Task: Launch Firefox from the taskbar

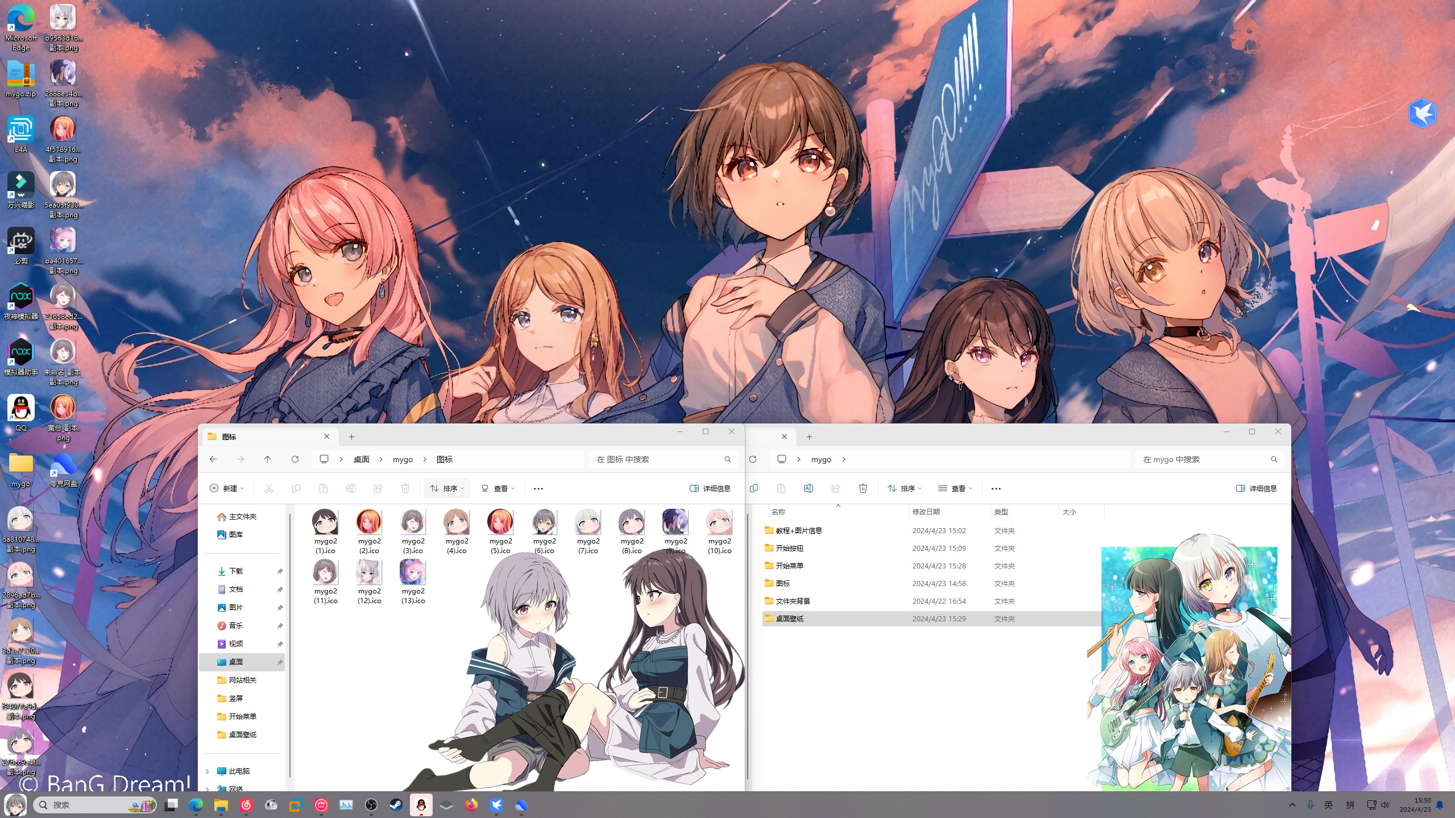Action: click(471, 805)
